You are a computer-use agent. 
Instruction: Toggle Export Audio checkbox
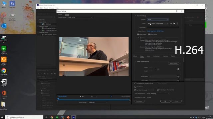tap(149, 34)
